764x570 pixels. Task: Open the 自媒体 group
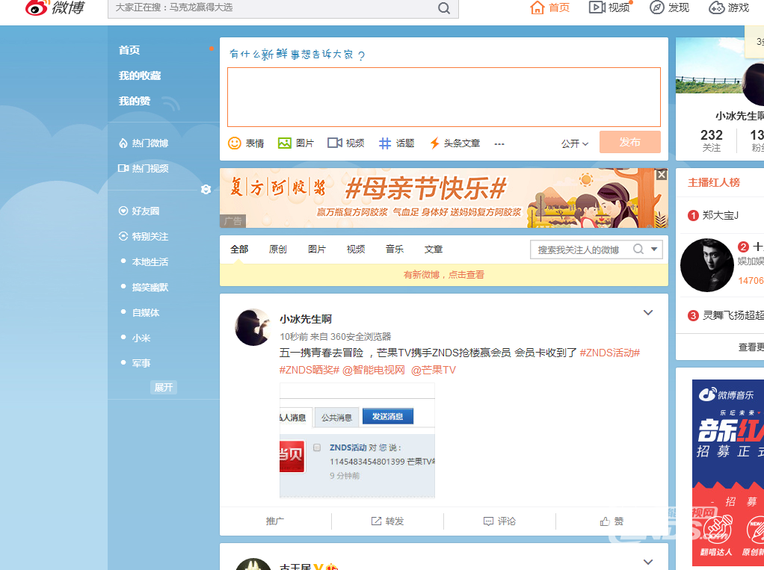click(x=146, y=312)
